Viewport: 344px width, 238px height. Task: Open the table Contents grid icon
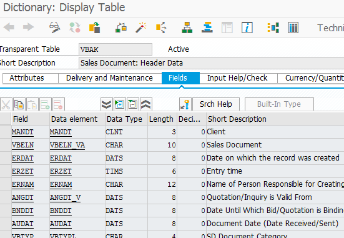coord(293,27)
